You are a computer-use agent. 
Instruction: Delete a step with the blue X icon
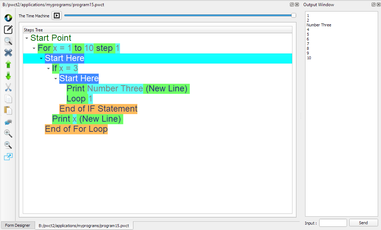click(x=8, y=53)
